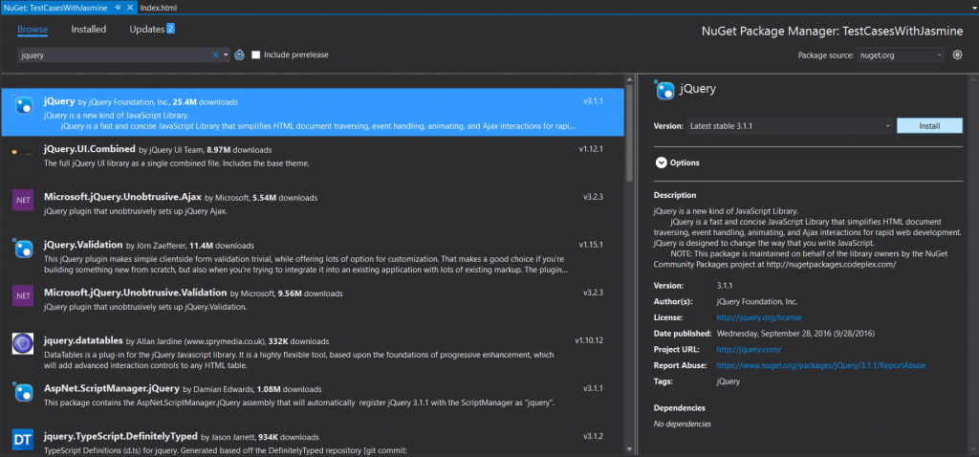The image size is (979, 457).
Task: Open the Report Abuse nuget.org link
Action: [x=820, y=365]
